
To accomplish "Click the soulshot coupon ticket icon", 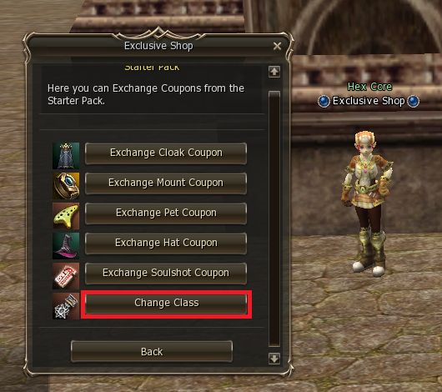I will [x=66, y=276].
